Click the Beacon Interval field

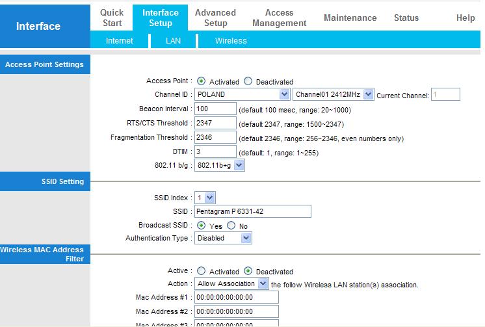[x=215, y=109]
